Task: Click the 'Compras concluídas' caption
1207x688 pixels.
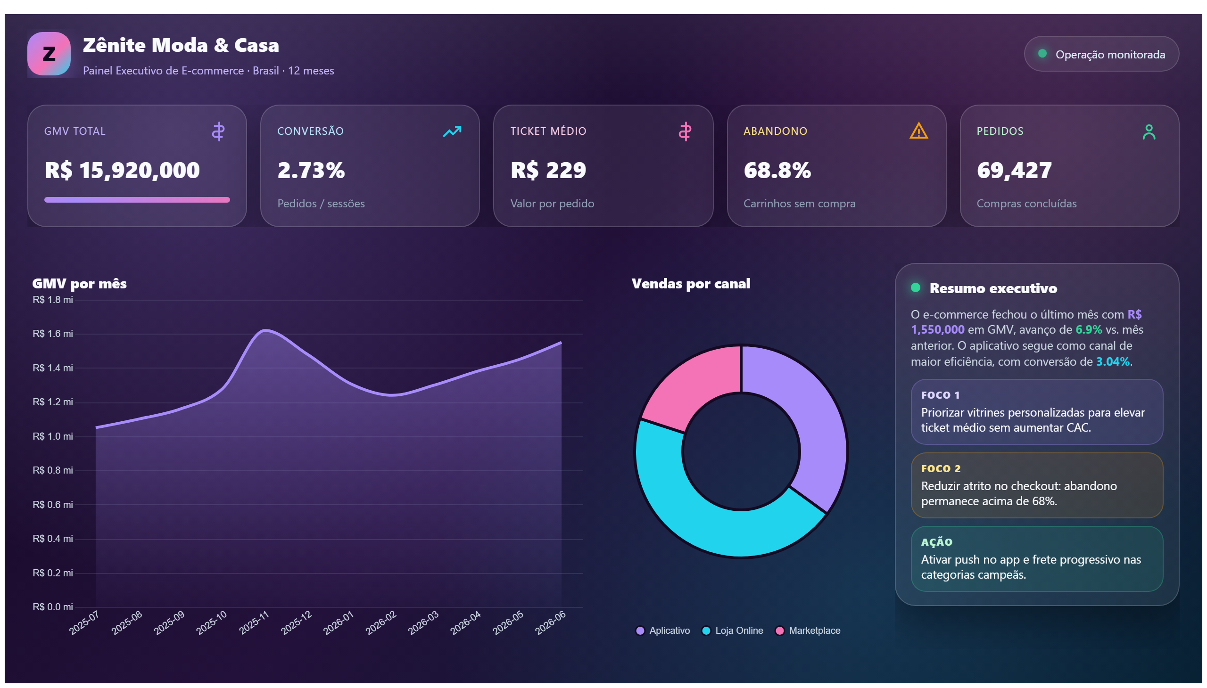Action: tap(1026, 203)
